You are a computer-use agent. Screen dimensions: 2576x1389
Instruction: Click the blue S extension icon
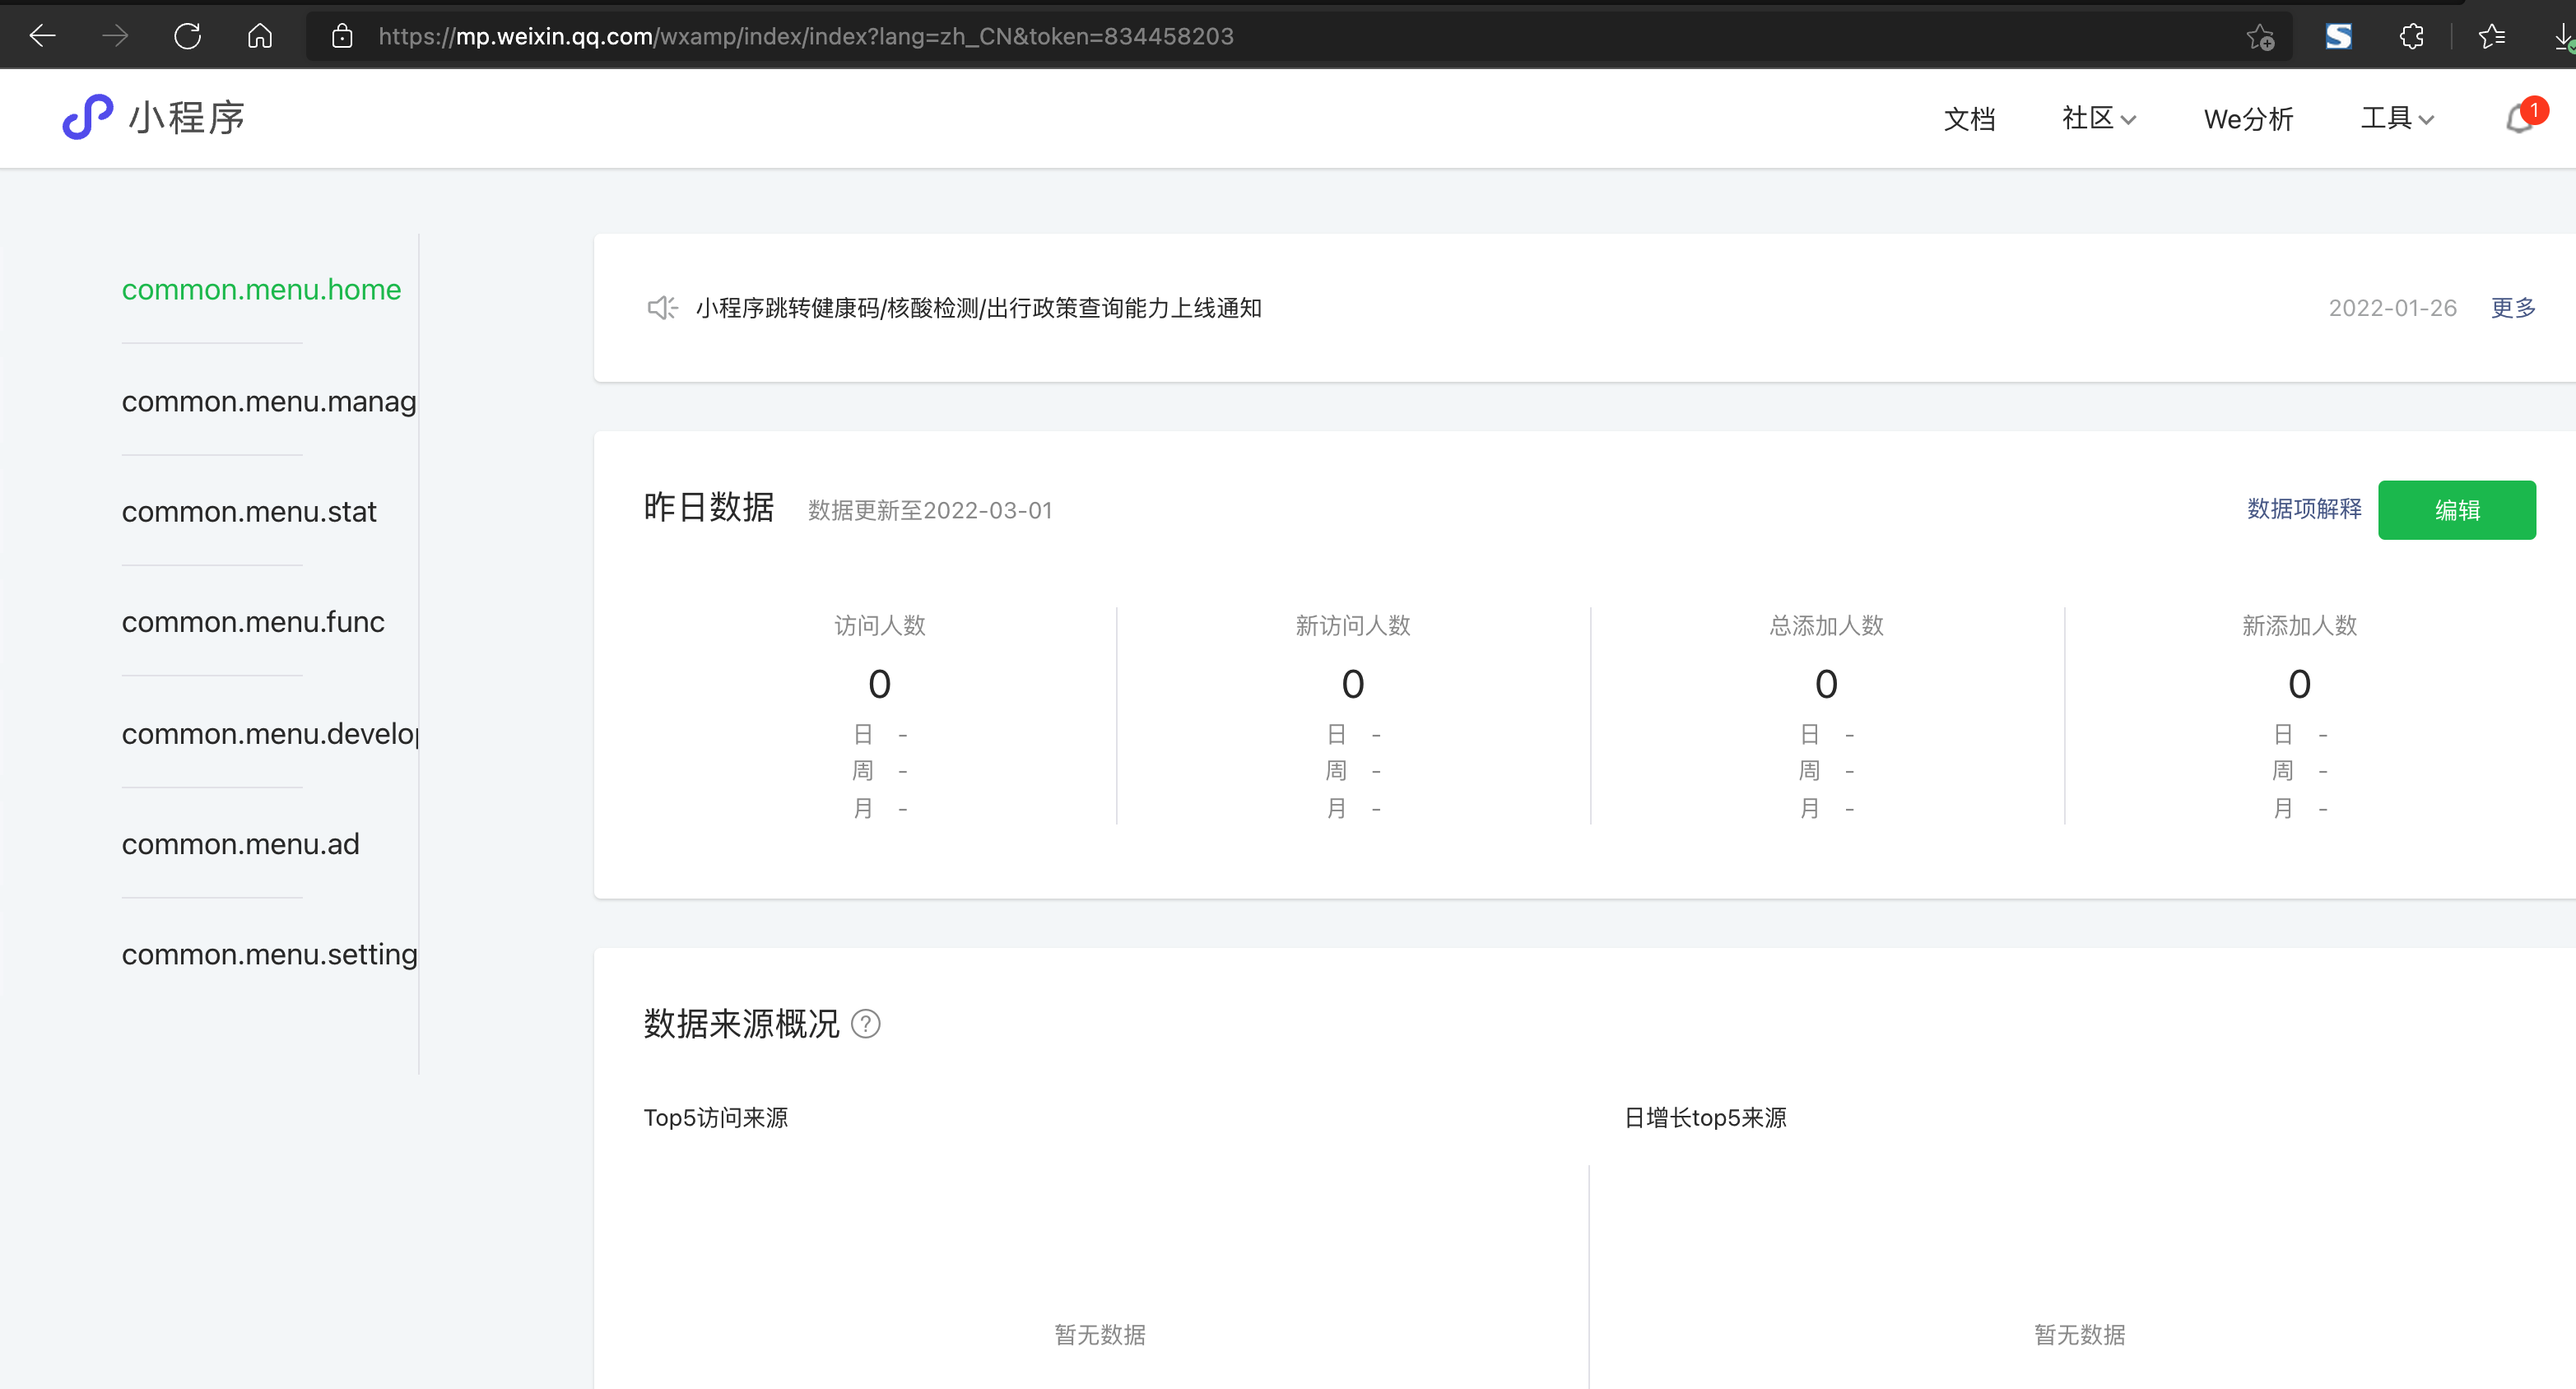2338,36
